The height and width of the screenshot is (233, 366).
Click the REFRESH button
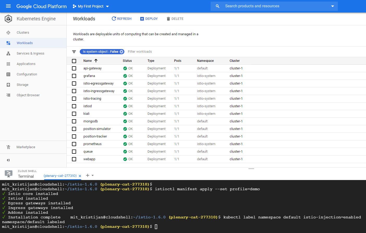coord(121,19)
